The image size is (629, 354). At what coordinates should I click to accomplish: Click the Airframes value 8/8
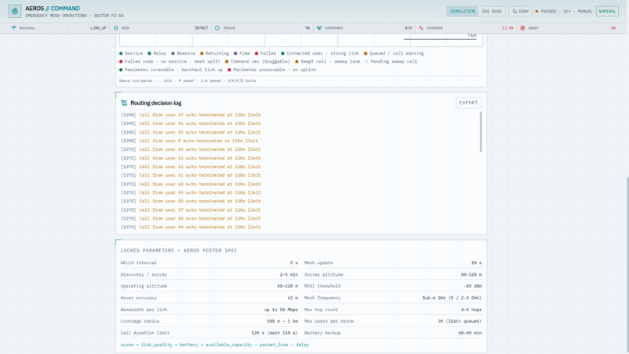click(408, 28)
